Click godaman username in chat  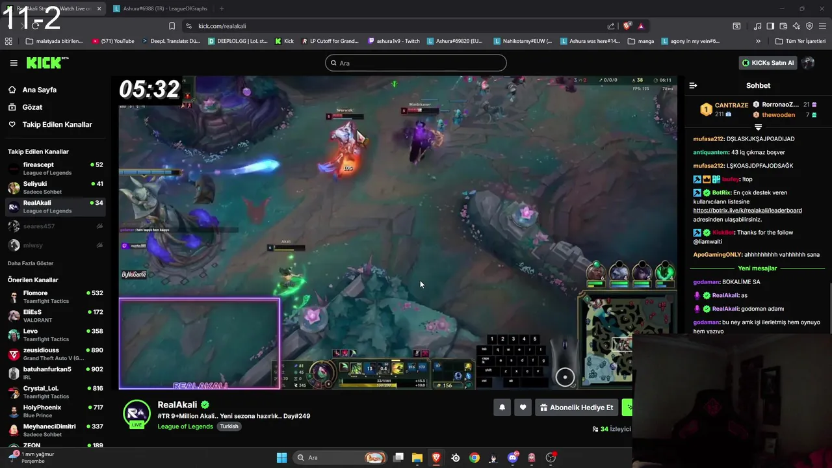point(707,282)
